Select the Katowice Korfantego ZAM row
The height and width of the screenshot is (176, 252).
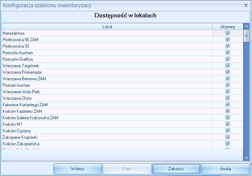pos(122,104)
